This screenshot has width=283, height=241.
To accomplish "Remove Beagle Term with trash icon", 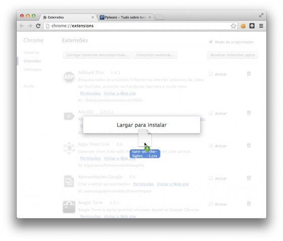I will pyautogui.click(x=249, y=204).
